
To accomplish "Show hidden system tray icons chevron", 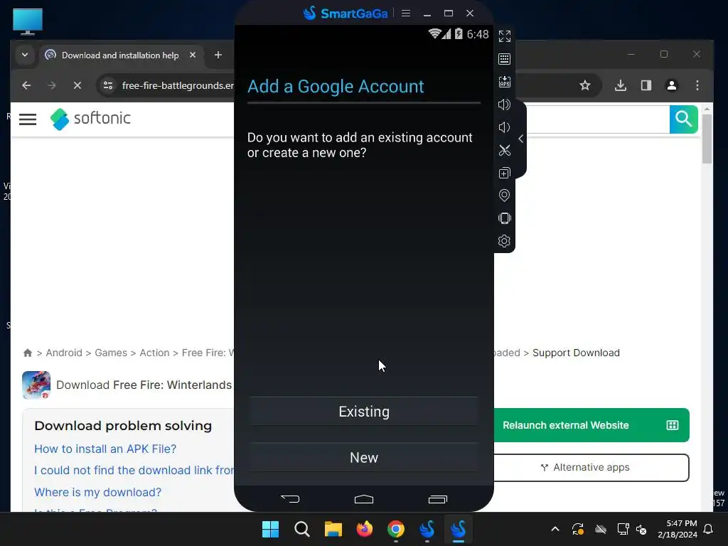I will pyautogui.click(x=555, y=529).
